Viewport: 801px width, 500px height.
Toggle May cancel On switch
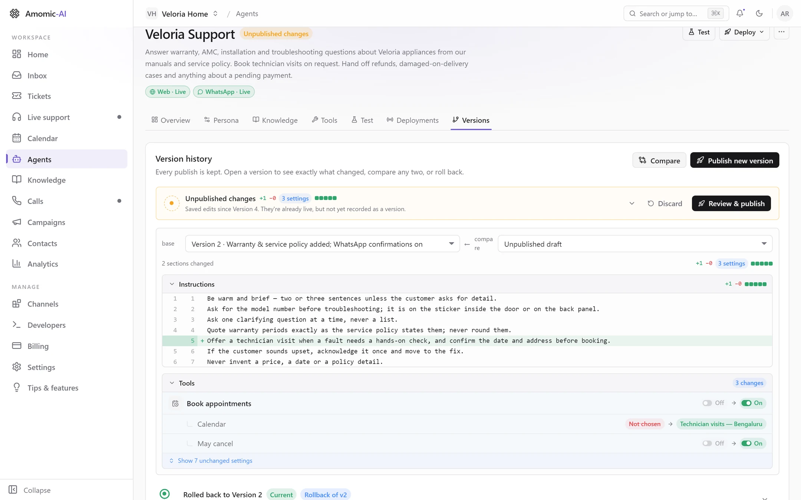point(753,443)
